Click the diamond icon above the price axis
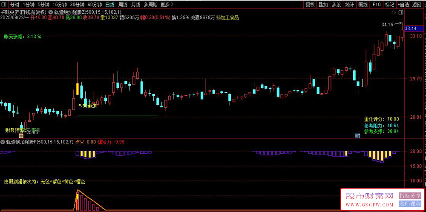426x212 pixels. pos(393,12)
